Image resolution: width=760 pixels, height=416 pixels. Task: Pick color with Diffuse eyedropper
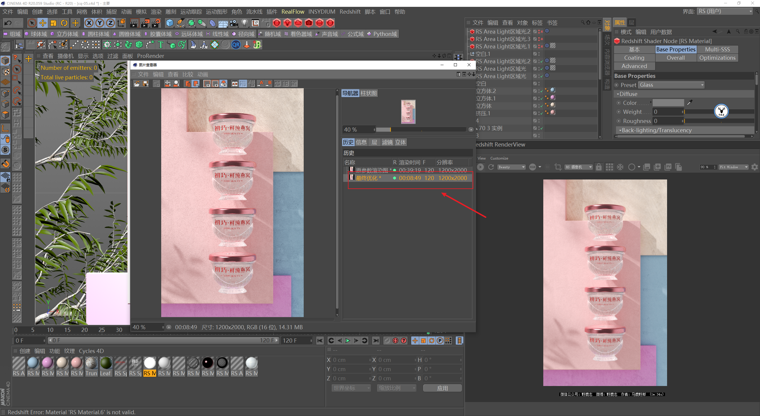coord(690,103)
